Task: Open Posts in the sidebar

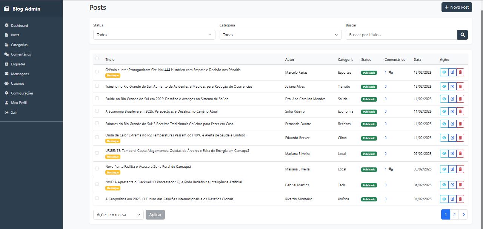Action: click(15, 35)
